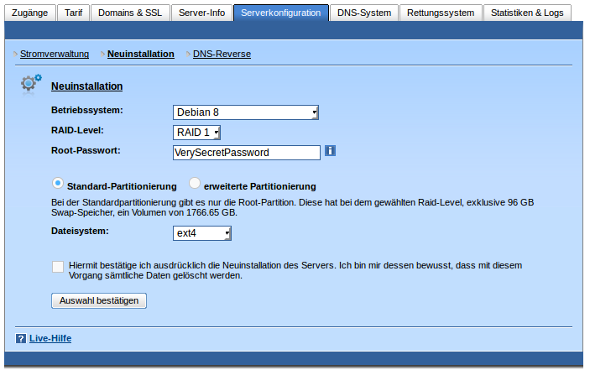Open the Rettungssystem tab
The width and height of the screenshot is (590, 370).
(441, 13)
